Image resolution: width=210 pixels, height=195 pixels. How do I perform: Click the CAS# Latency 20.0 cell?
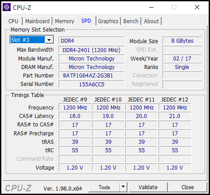point(142,116)
